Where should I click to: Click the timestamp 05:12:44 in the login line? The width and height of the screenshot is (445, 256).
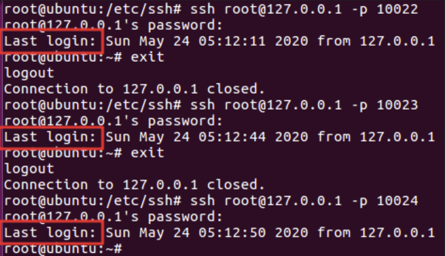pyautogui.click(x=232, y=137)
